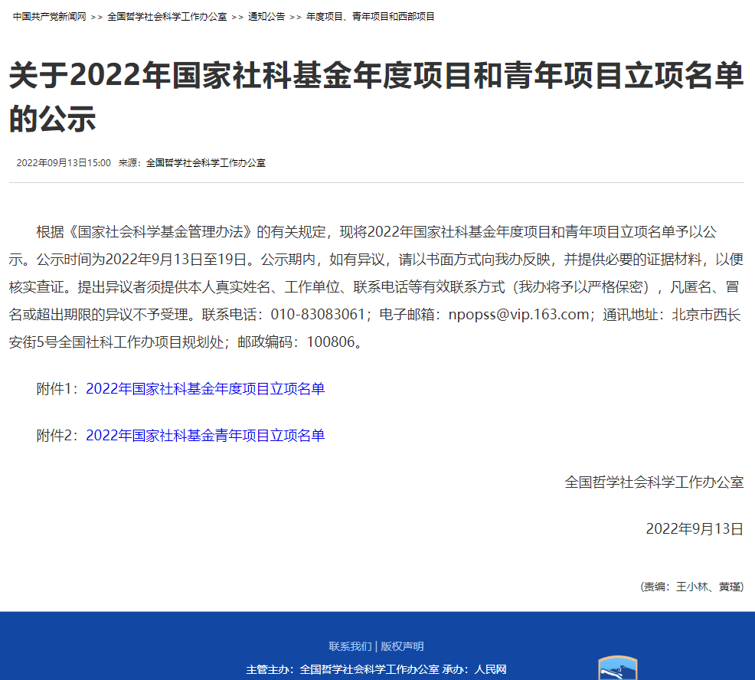Click 联系我们 in the footer
Image resolution: width=755 pixels, height=680 pixels.
point(350,646)
